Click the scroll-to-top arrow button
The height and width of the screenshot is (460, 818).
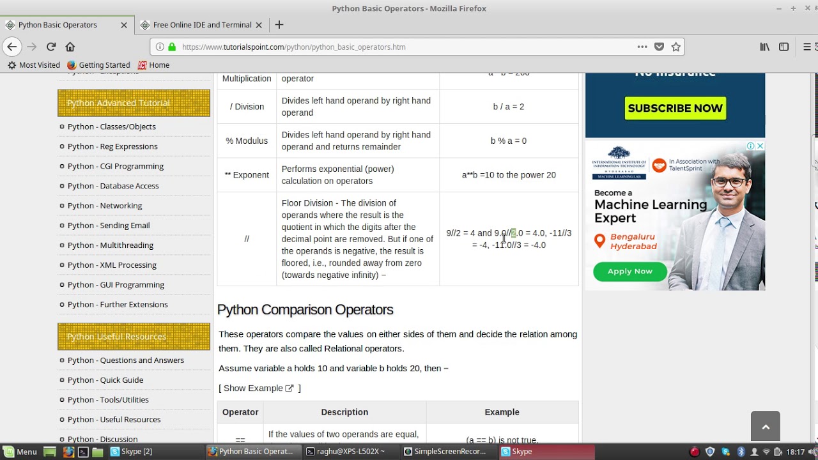766,426
